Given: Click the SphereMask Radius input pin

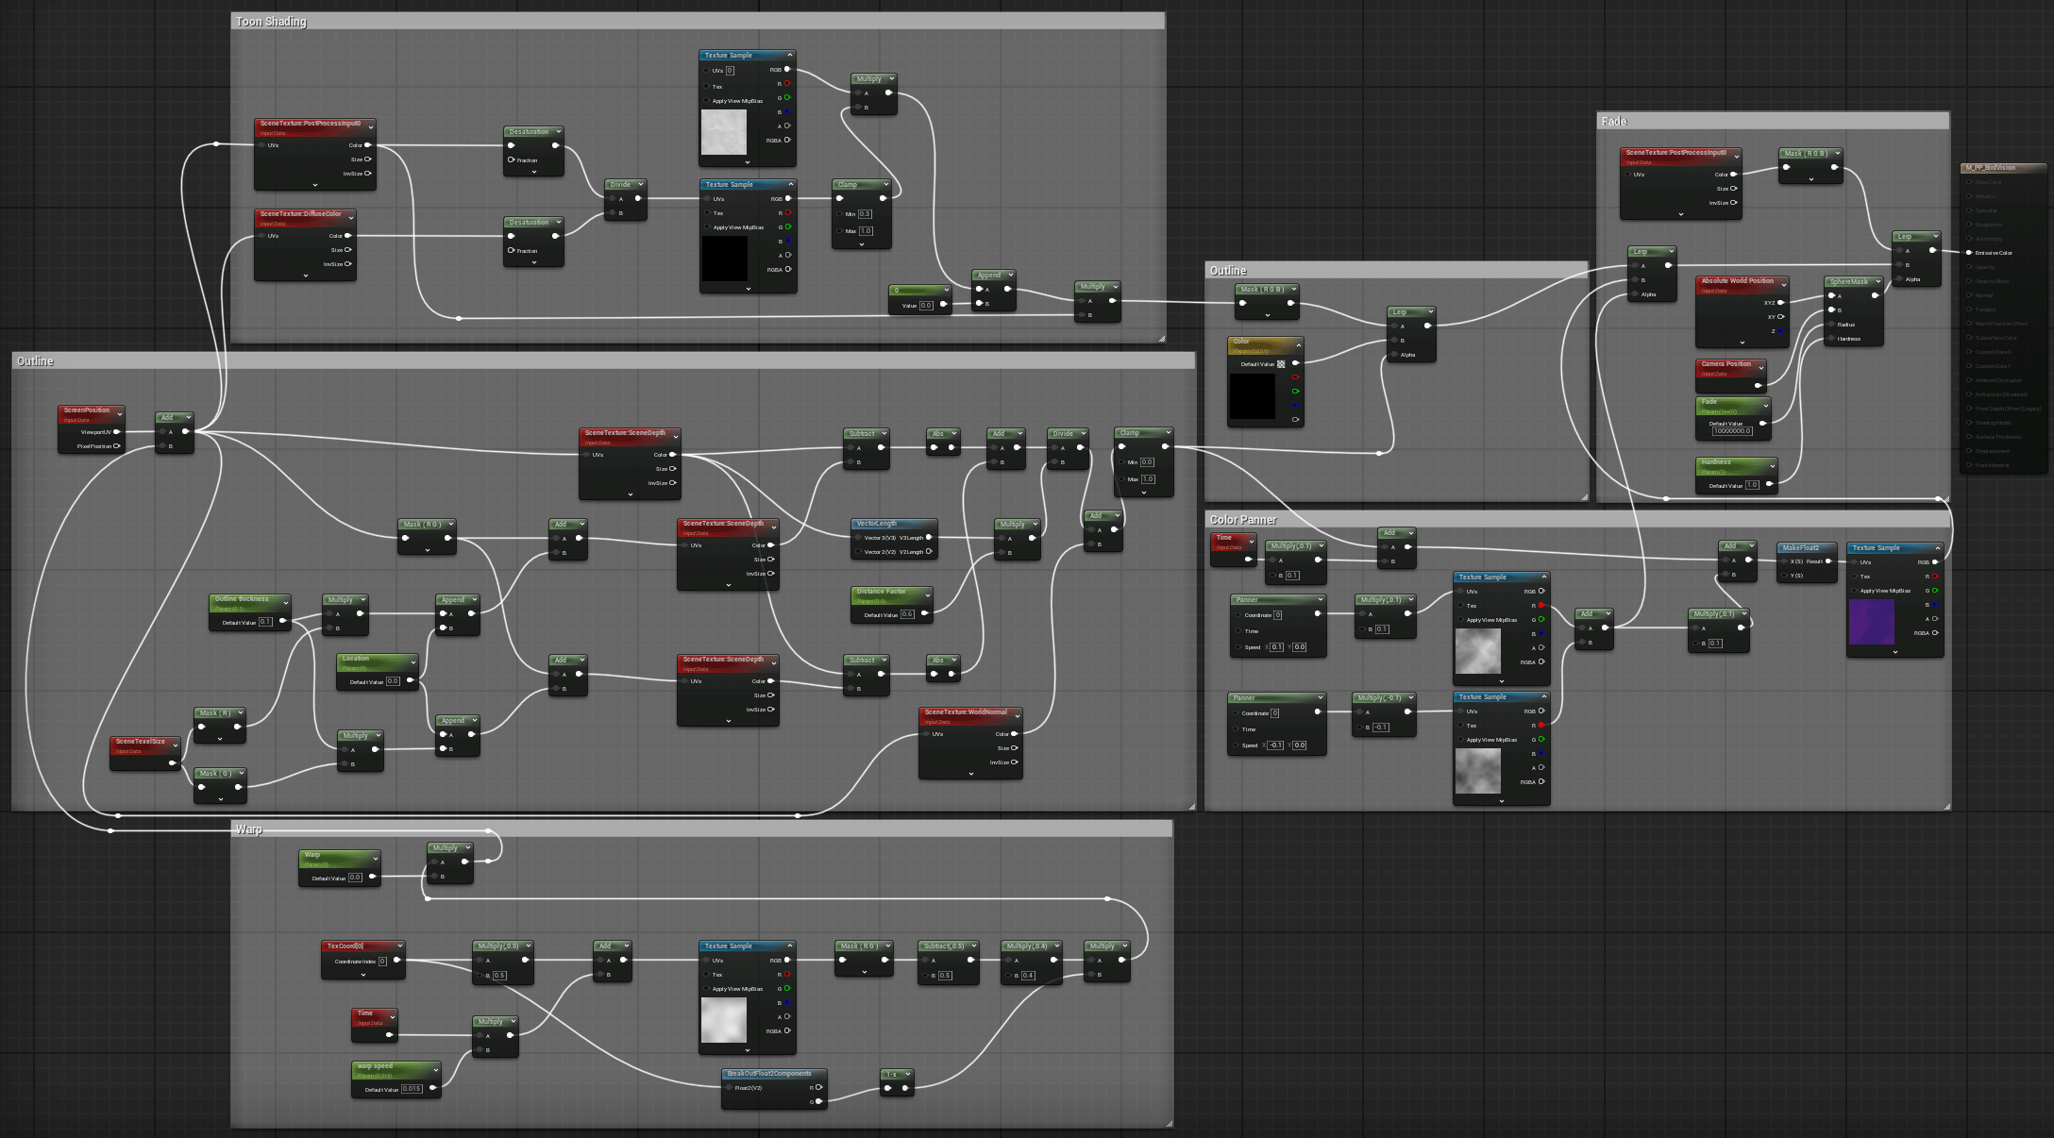Looking at the screenshot, I should [1832, 325].
